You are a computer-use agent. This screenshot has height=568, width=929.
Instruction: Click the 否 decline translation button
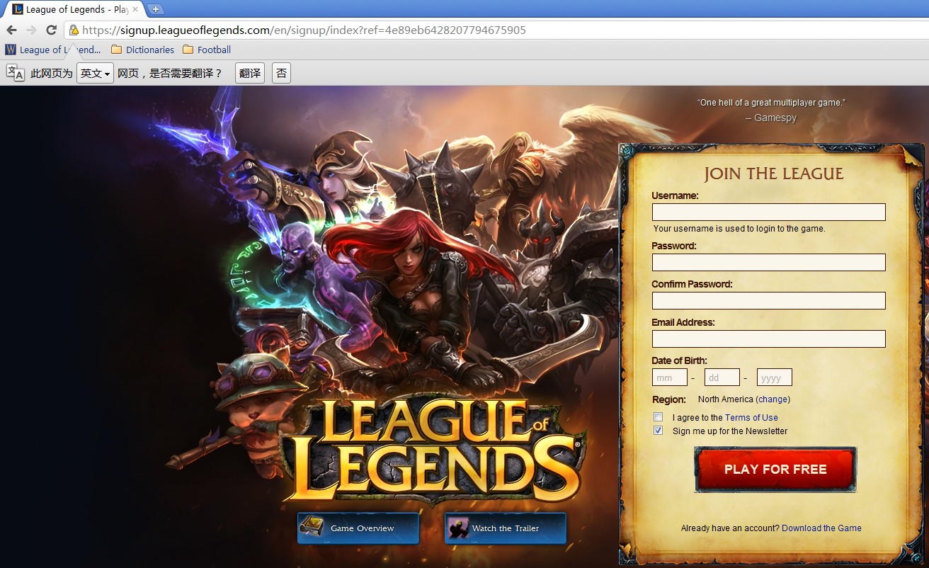tap(281, 73)
